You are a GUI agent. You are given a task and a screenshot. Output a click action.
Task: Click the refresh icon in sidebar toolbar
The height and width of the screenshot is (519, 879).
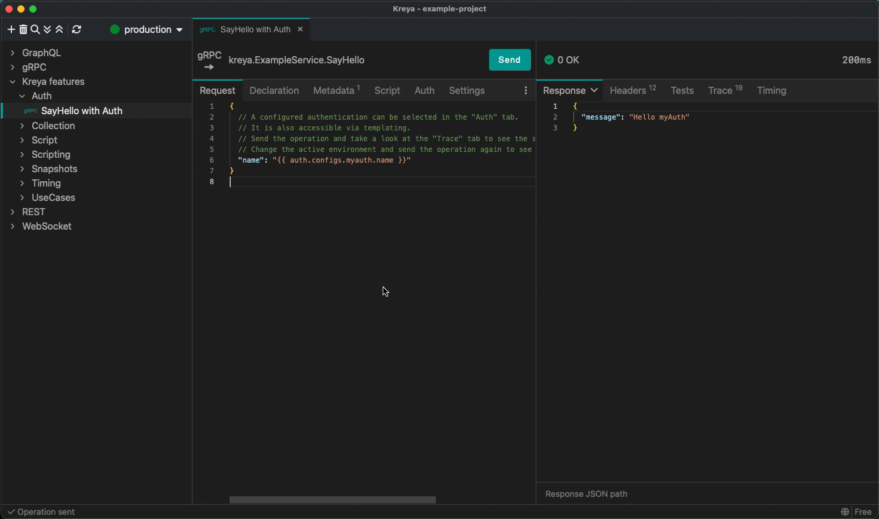pos(77,29)
